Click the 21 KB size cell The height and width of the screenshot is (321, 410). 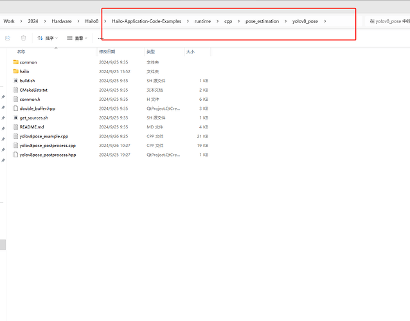[202, 136]
